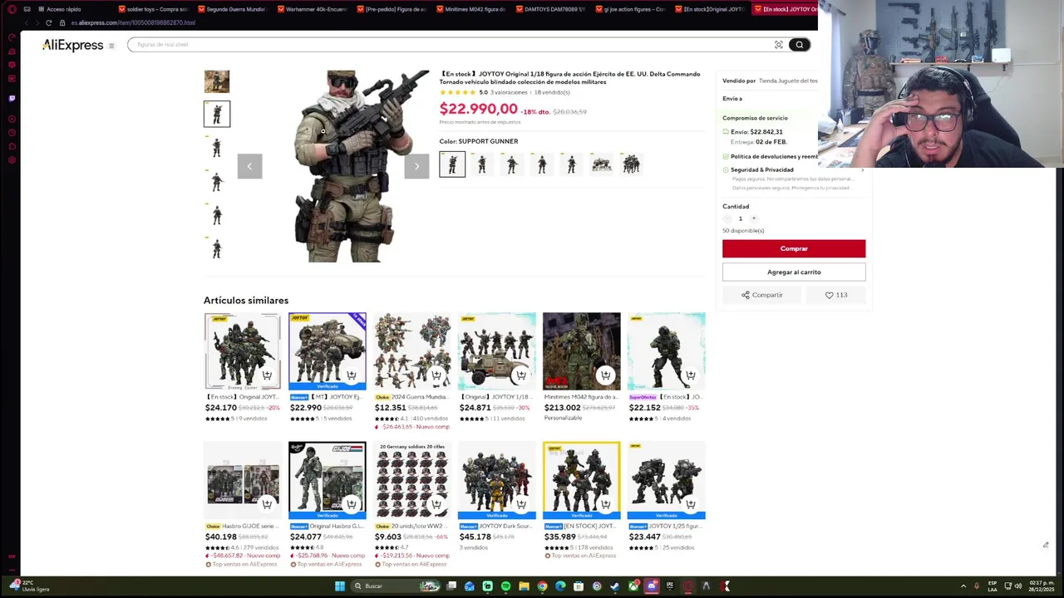Open Discord from the taskbar

(x=652, y=586)
